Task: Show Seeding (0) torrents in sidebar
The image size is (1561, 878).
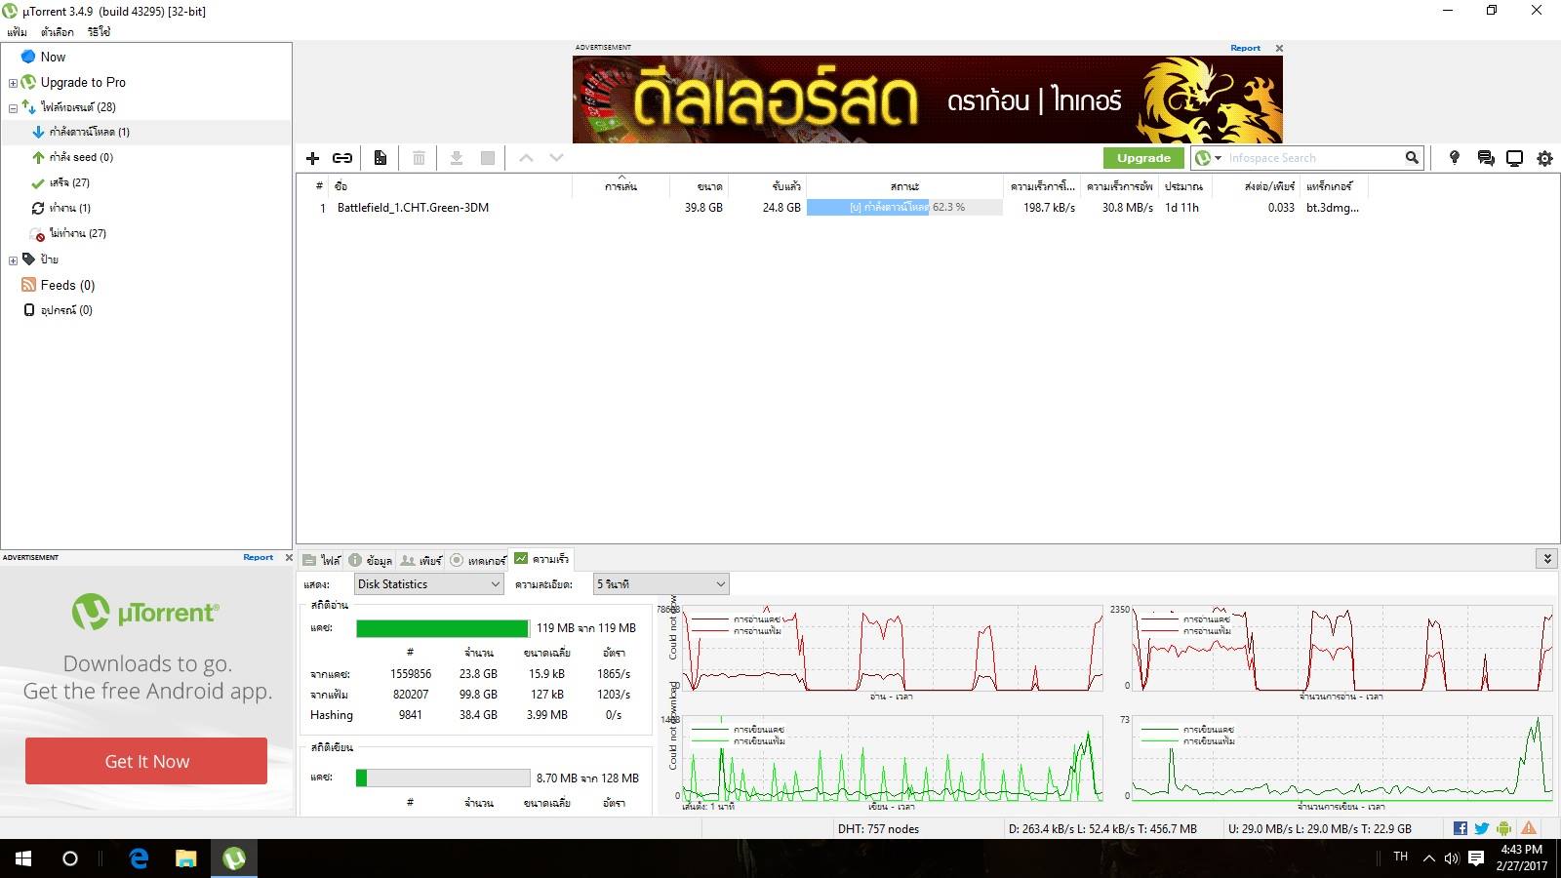Action: pyautogui.click(x=81, y=157)
